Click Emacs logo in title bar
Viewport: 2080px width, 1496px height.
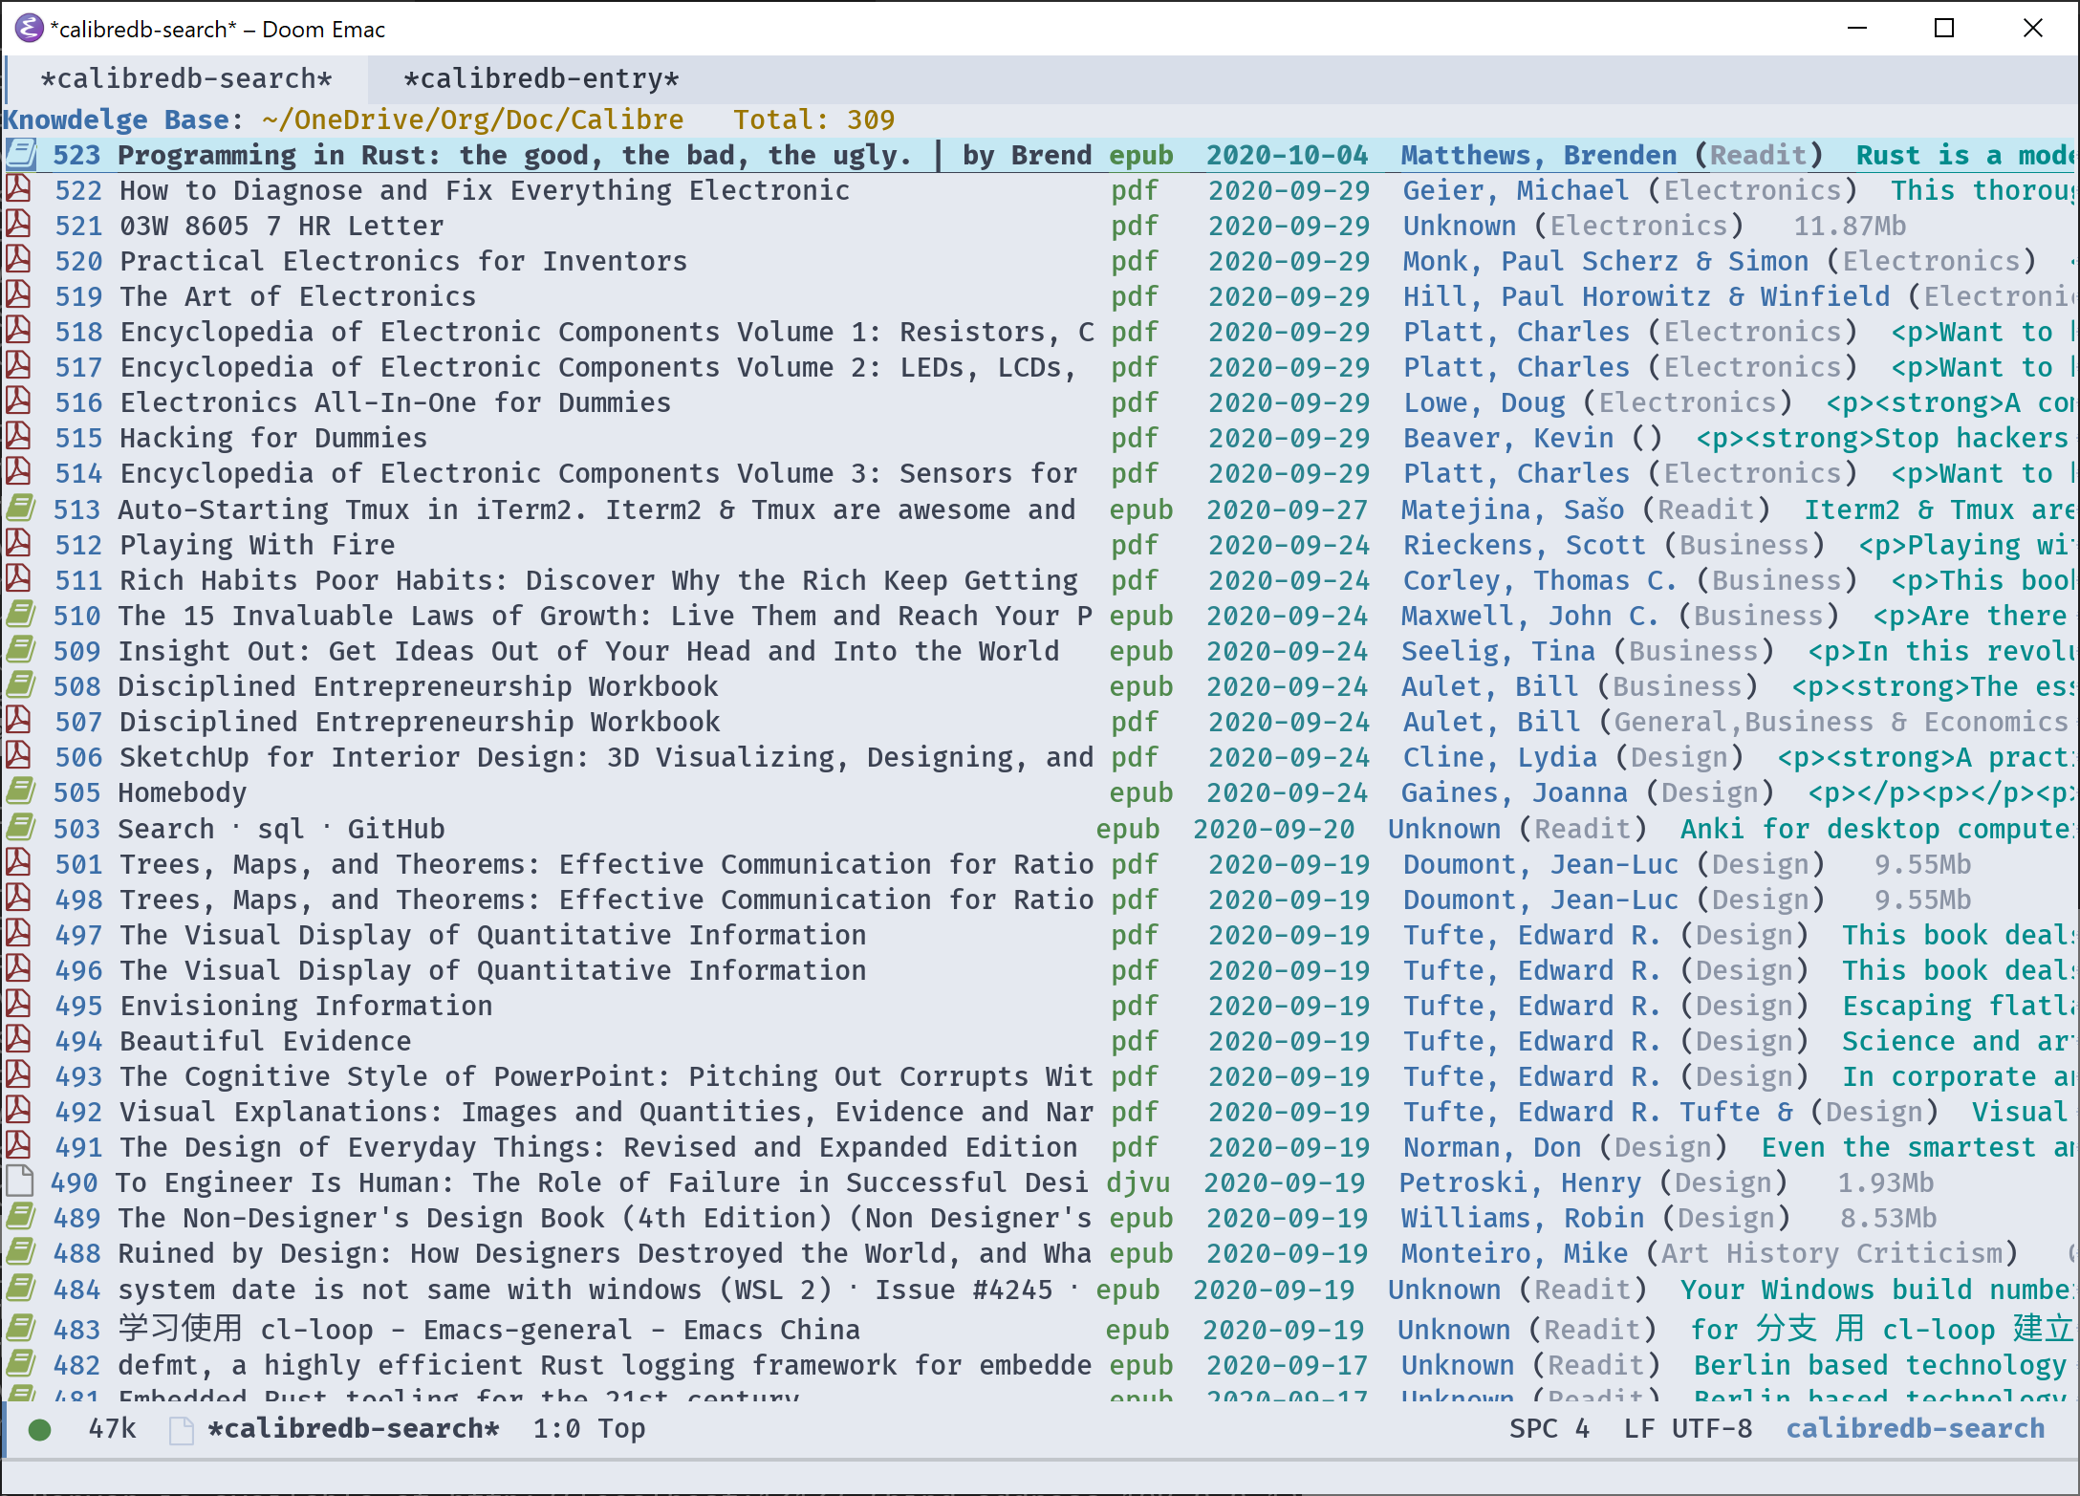[29, 29]
